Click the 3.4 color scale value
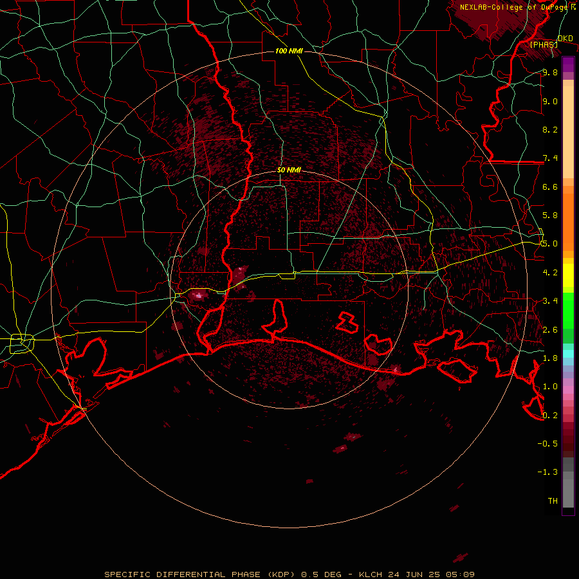This screenshot has height=579, width=579. 550,301
